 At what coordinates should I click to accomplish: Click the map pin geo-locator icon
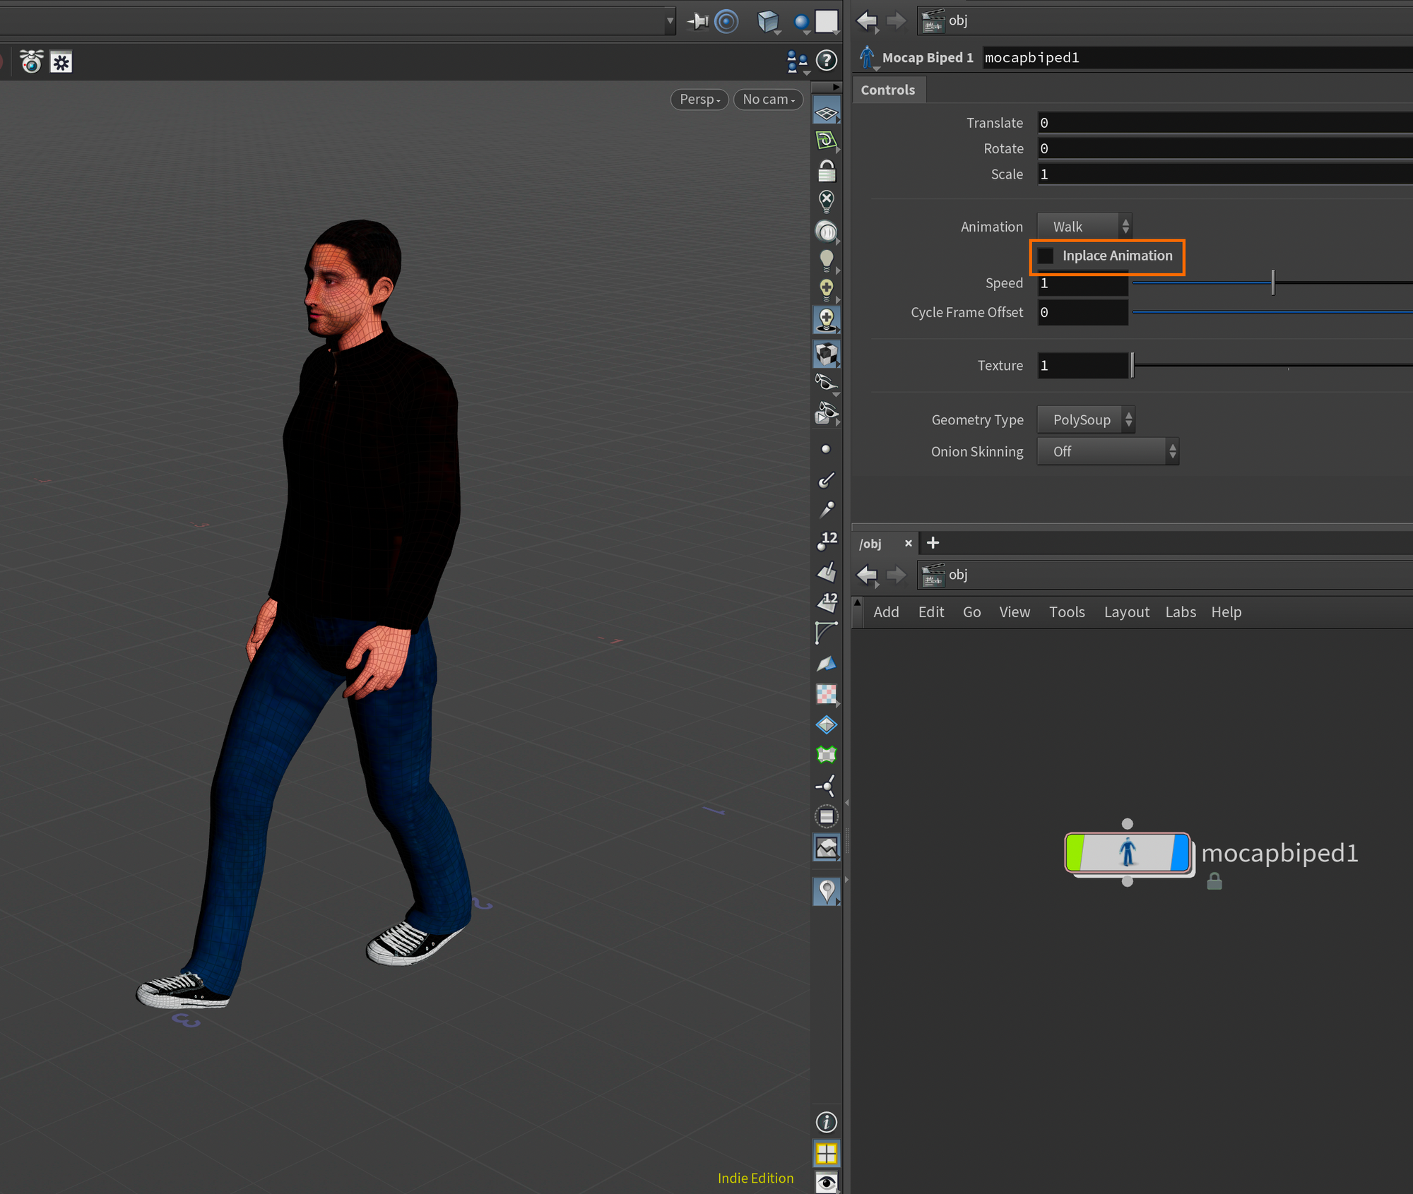tap(826, 891)
